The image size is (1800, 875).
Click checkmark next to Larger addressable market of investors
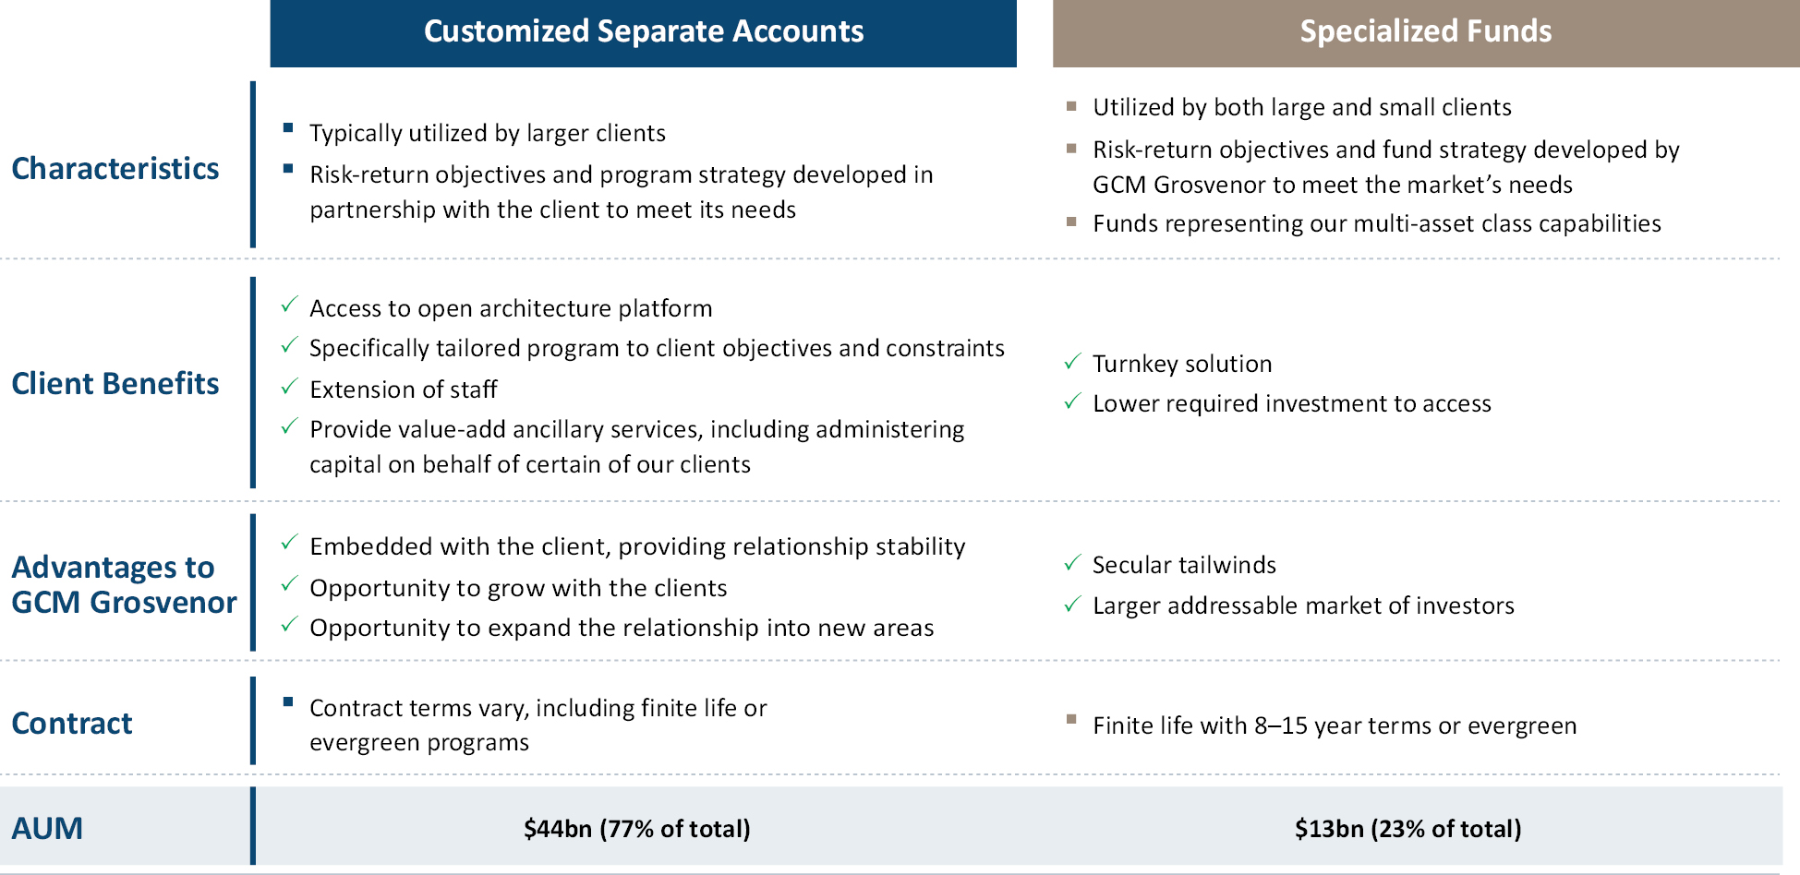coord(1072,604)
